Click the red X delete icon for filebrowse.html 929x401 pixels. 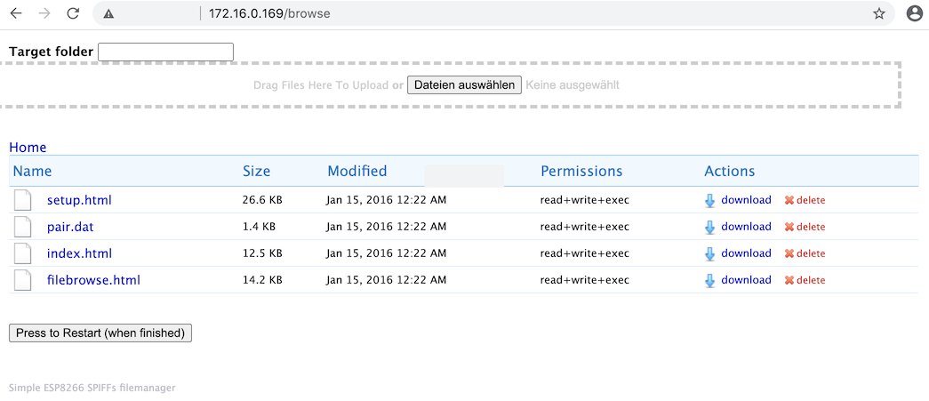coord(789,280)
